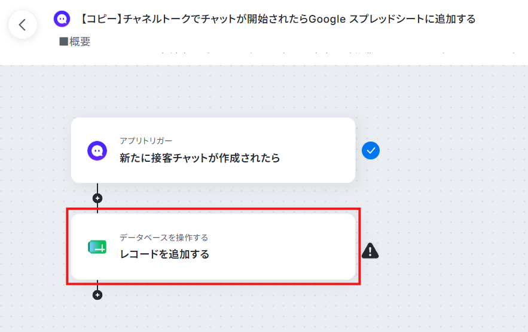Screen dimensions: 528x332
Task: Click the black warning triangle icon
Action: pos(370,251)
